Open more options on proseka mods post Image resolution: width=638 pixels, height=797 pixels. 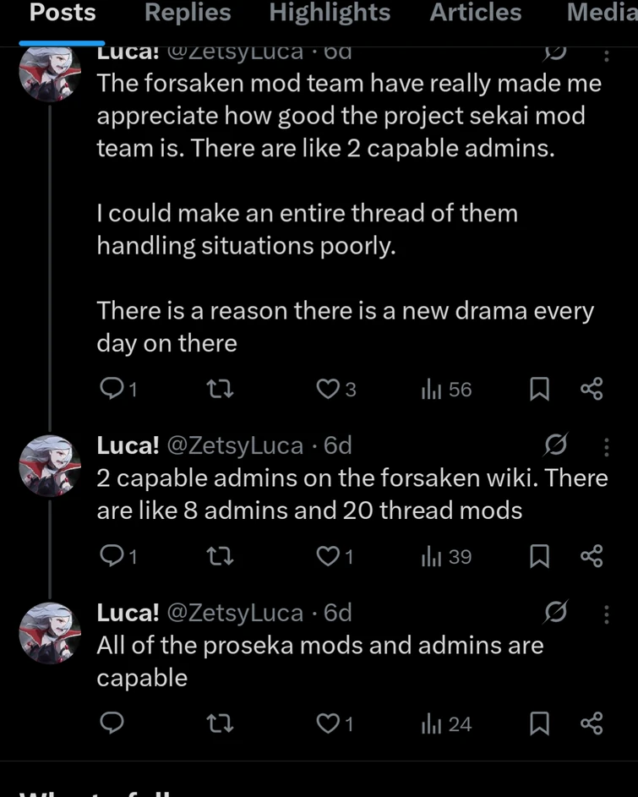coord(606,614)
